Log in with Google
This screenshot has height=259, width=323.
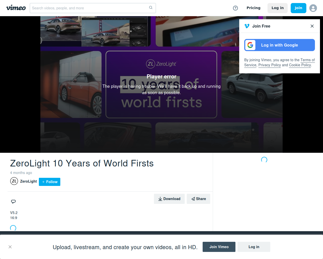coord(280,45)
